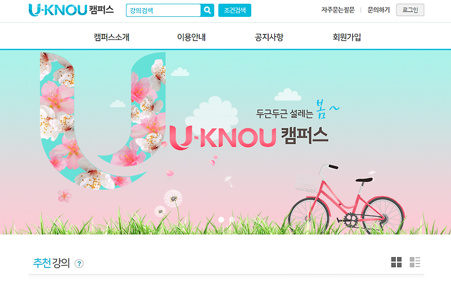Switch to list view layout icon
Viewport: 451px width, 287px height.
415,262
